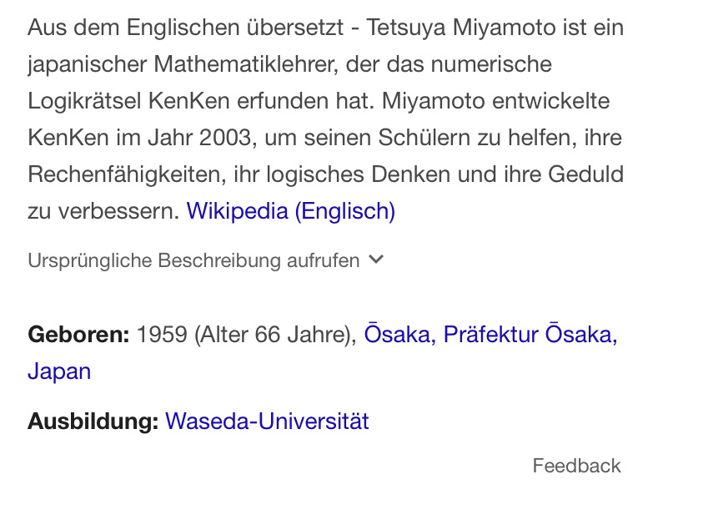Click the Feedback link
The image size is (713, 530).
coord(576,466)
